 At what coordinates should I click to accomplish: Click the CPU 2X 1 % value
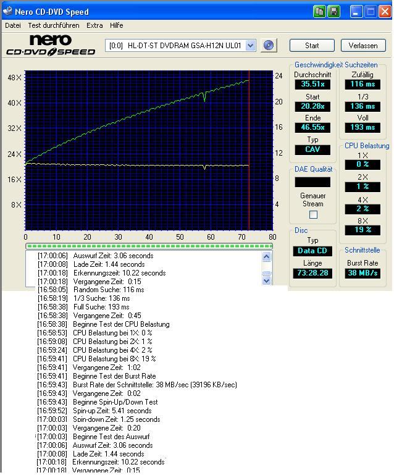(x=363, y=187)
